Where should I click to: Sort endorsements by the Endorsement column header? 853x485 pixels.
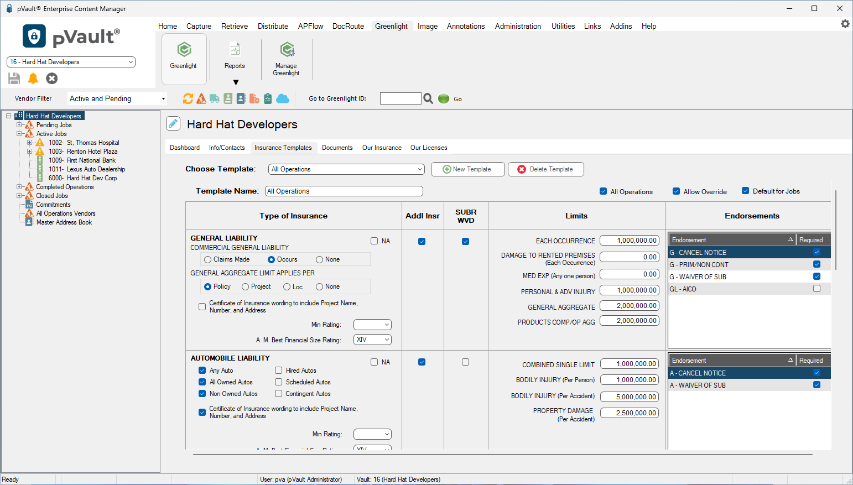click(732, 240)
